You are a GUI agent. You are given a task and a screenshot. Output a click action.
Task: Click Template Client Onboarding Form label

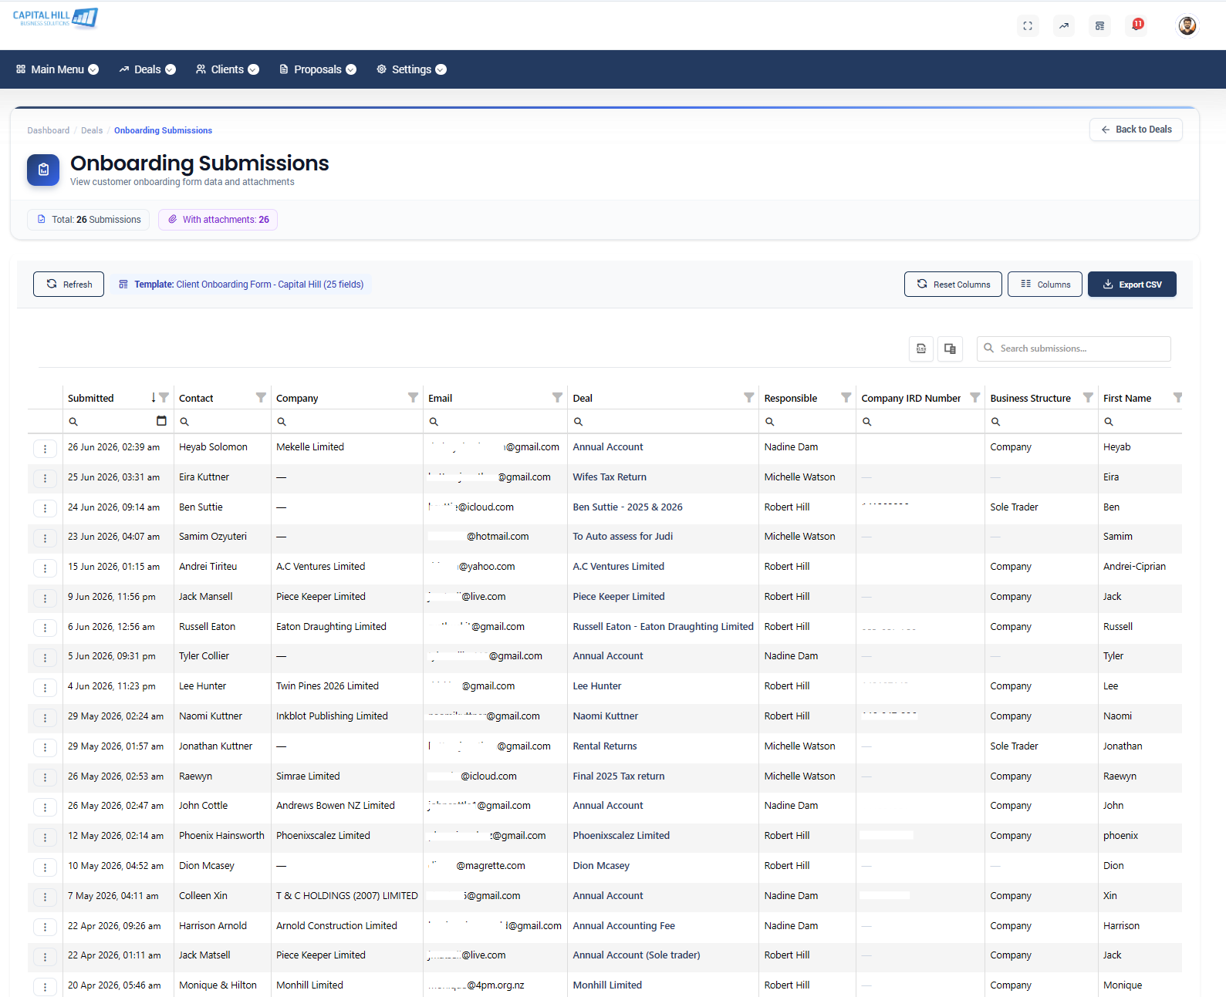click(x=241, y=285)
